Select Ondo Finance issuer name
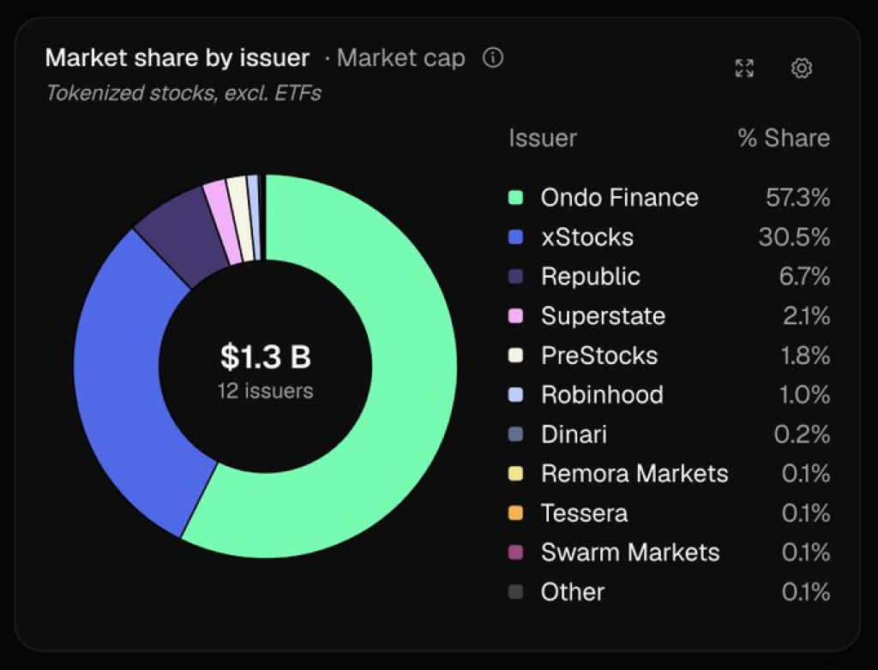This screenshot has width=878, height=670. [620, 198]
